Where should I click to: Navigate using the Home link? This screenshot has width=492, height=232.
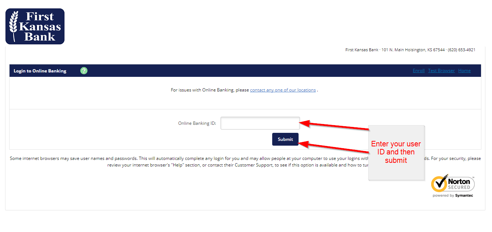464,70
